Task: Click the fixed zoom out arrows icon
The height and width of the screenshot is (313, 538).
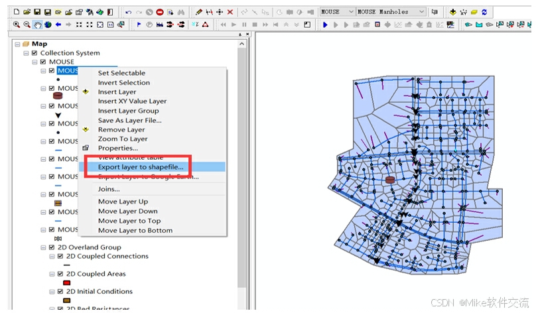Action: pyautogui.click(x=90, y=25)
